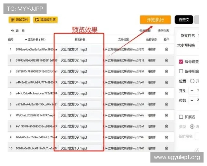Click the 新文件名 input in right panel

coord(198,36)
